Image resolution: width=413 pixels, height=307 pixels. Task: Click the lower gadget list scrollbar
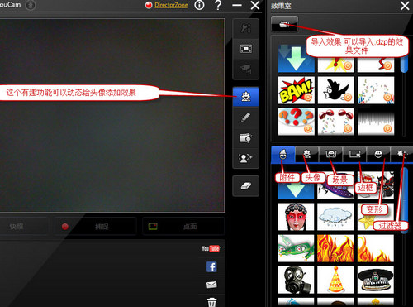click(404, 200)
